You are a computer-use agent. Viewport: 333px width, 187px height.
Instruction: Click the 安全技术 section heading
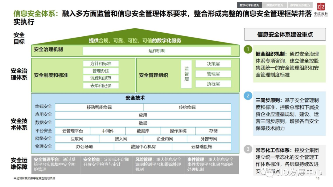click(135, 98)
